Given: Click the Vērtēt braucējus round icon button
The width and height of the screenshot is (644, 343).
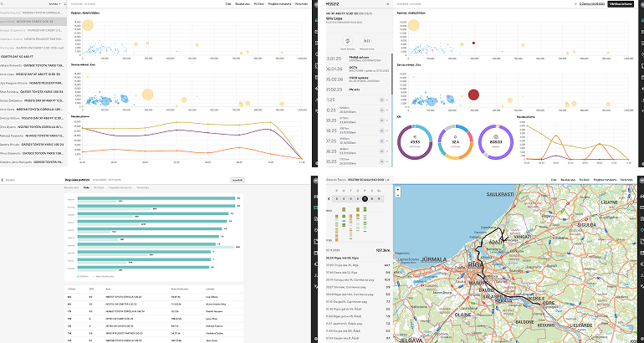Looking at the screenshot, I should tap(348, 39).
